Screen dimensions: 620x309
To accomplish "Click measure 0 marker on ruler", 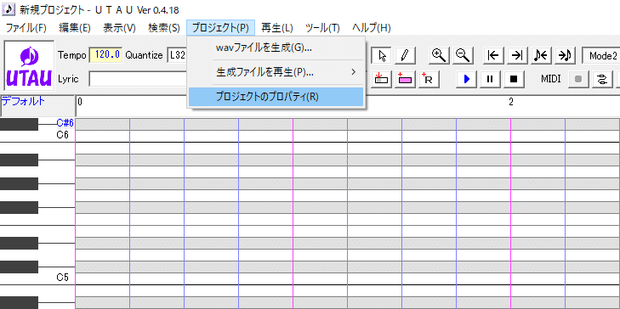I will point(80,102).
